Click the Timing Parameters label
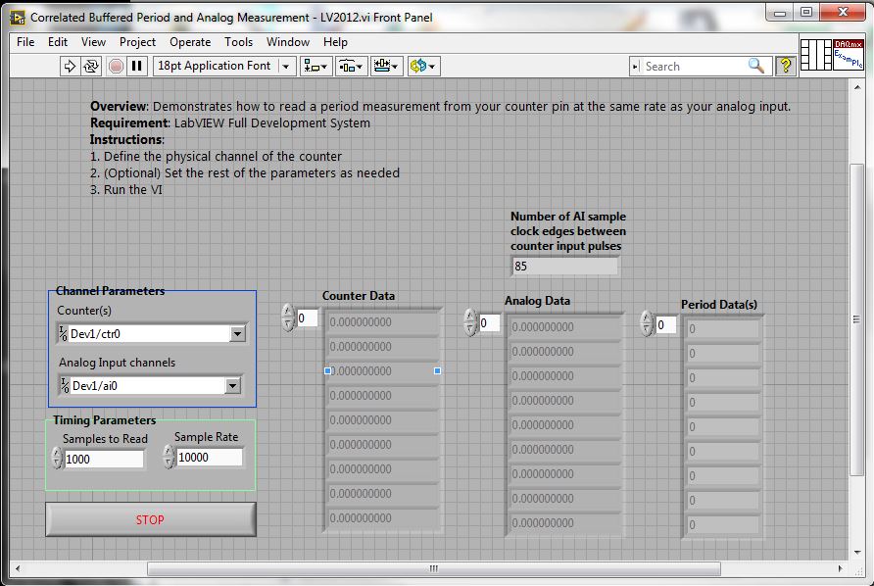This screenshot has height=586, width=874. click(x=105, y=420)
